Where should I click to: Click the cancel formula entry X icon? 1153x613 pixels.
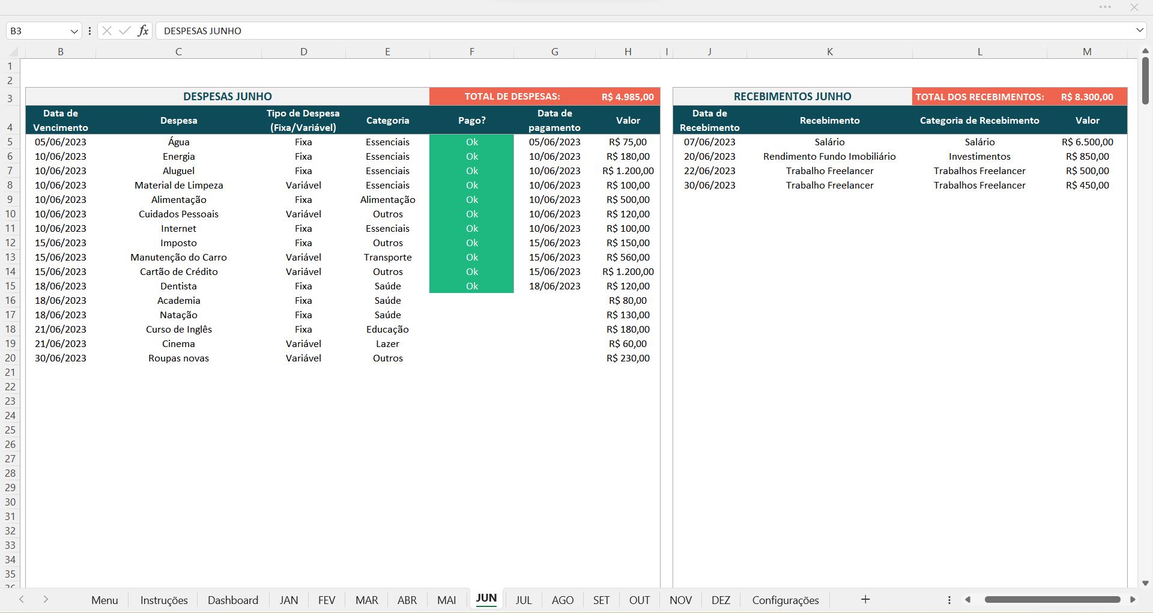click(107, 31)
